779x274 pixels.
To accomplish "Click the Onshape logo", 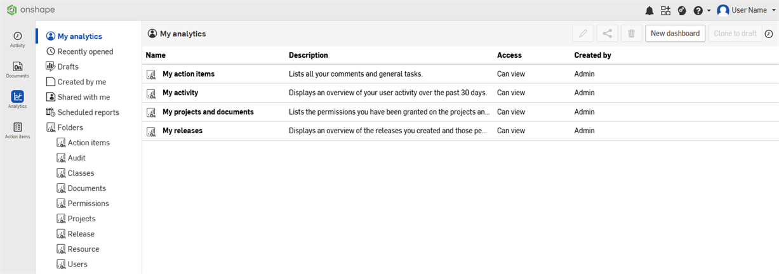I will pyautogui.click(x=29, y=10).
